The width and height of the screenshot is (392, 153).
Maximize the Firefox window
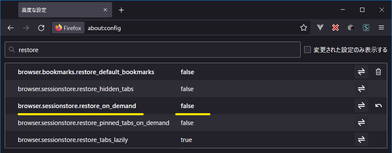(x=362, y=10)
